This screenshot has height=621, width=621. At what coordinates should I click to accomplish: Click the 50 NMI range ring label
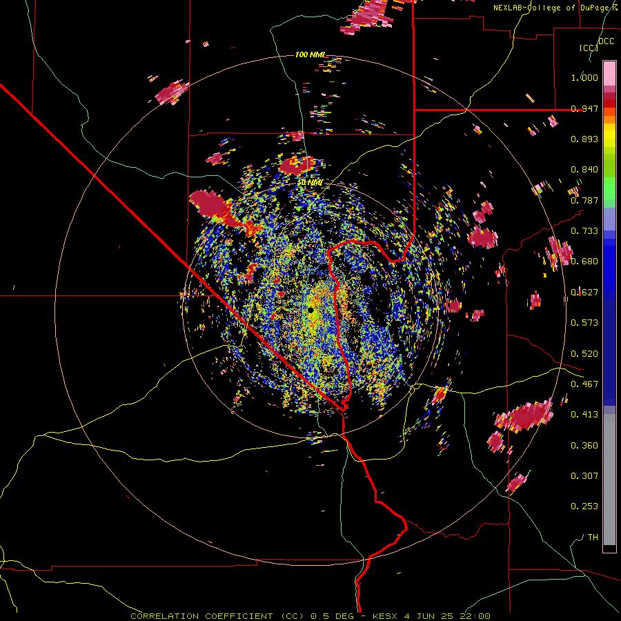310,183
